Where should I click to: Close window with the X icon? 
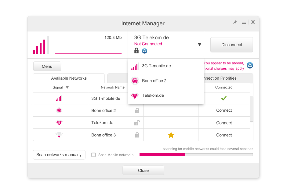point(253,22)
